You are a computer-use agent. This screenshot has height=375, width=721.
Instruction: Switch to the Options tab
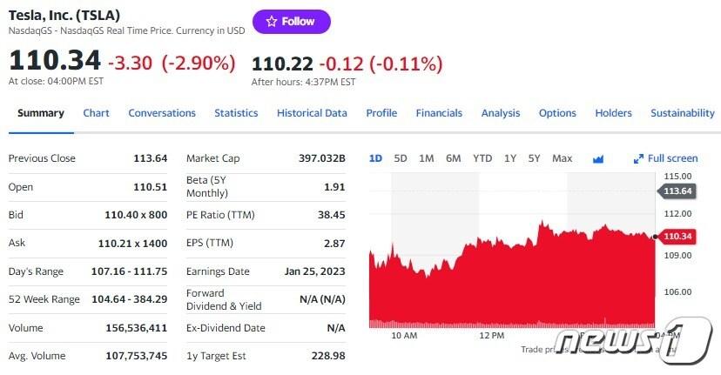click(x=557, y=113)
